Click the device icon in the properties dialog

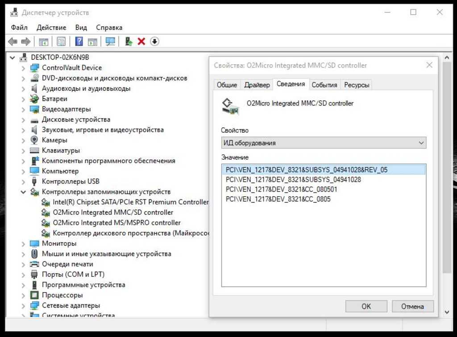coord(231,107)
